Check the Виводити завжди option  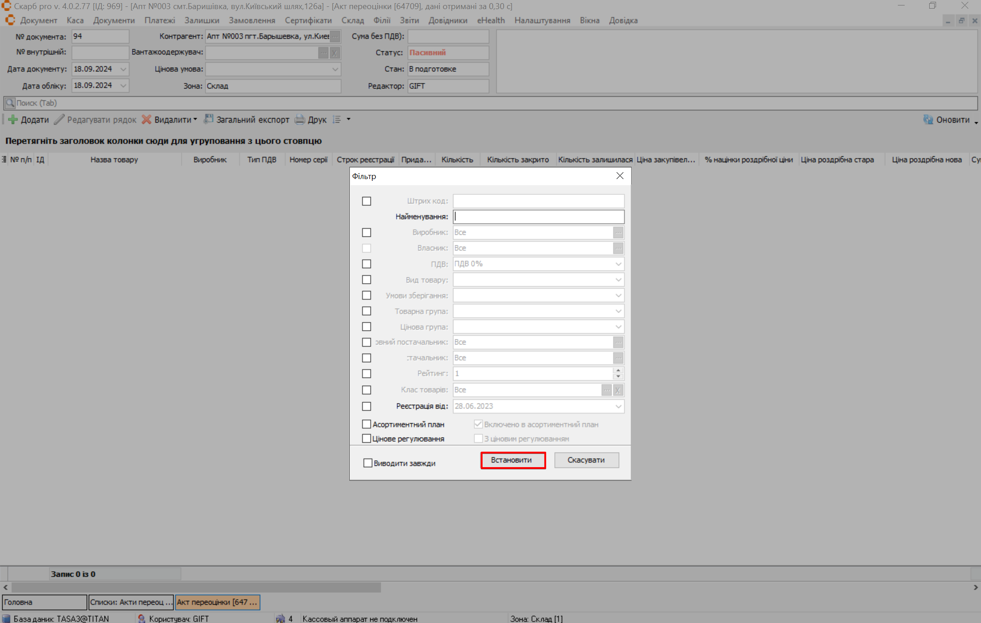click(x=368, y=464)
